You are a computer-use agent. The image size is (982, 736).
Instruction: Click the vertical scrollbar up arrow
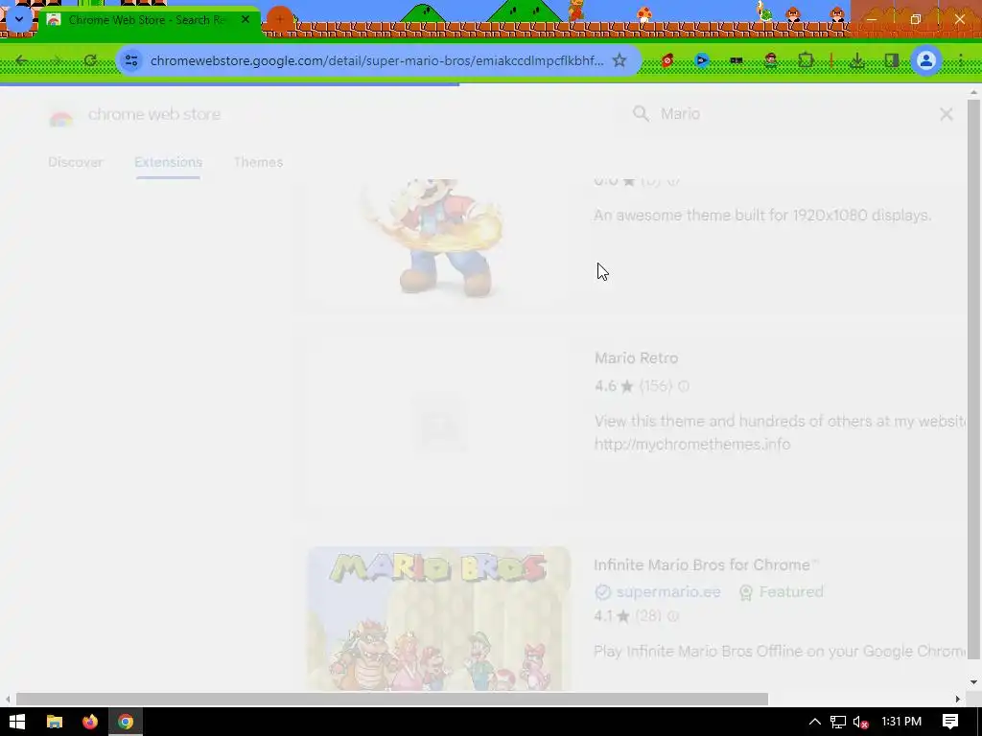point(973,93)
